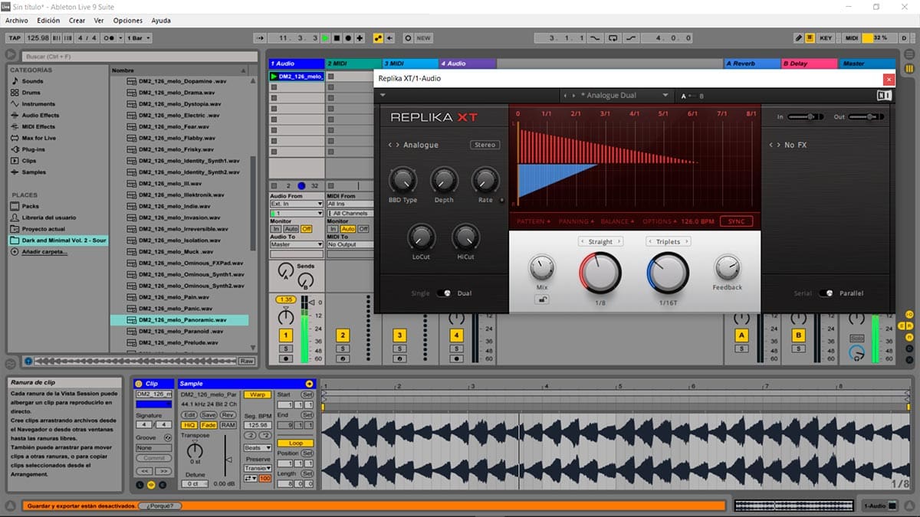Open the Crear menu
Viewport: 920px width, 517px height.
[x=77, y=21]
